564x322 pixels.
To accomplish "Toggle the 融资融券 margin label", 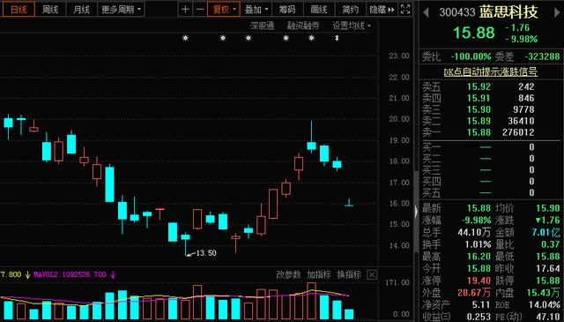I will (303, 26).
